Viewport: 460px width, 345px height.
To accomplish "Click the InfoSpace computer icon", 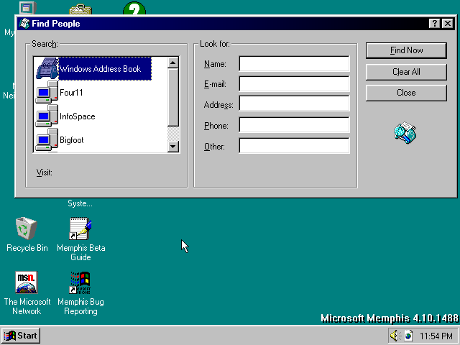I will [x=47, y=116].
